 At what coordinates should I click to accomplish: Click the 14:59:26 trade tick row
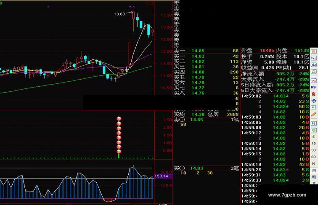click(275, 170)
